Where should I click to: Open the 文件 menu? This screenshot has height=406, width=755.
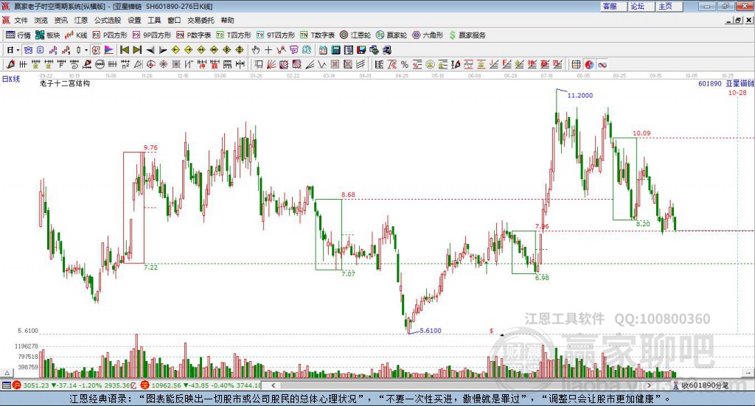pyautogui.click(x=21, y=20)
